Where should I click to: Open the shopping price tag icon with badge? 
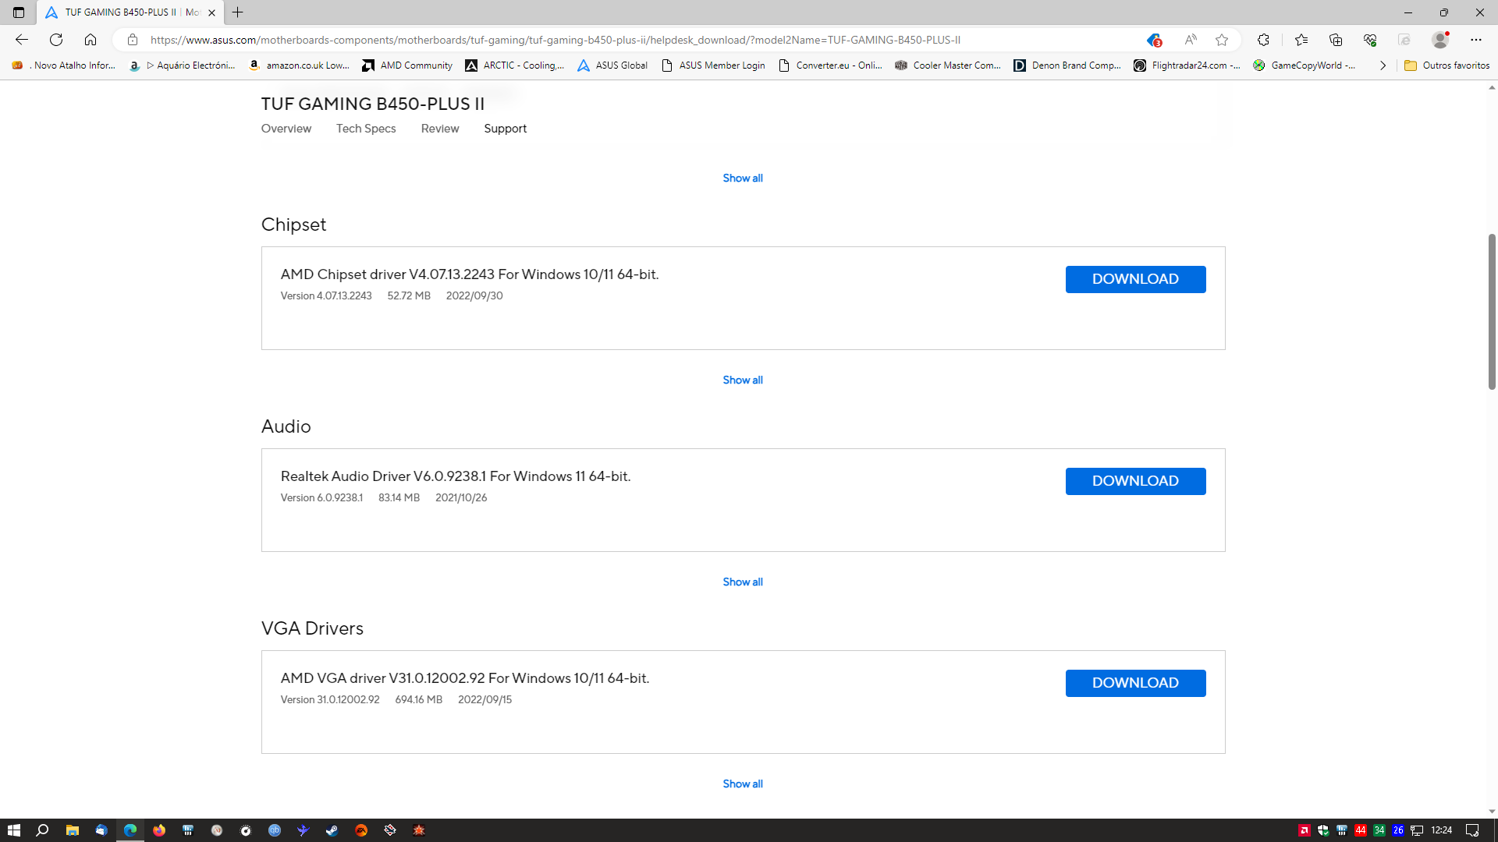1155,40
